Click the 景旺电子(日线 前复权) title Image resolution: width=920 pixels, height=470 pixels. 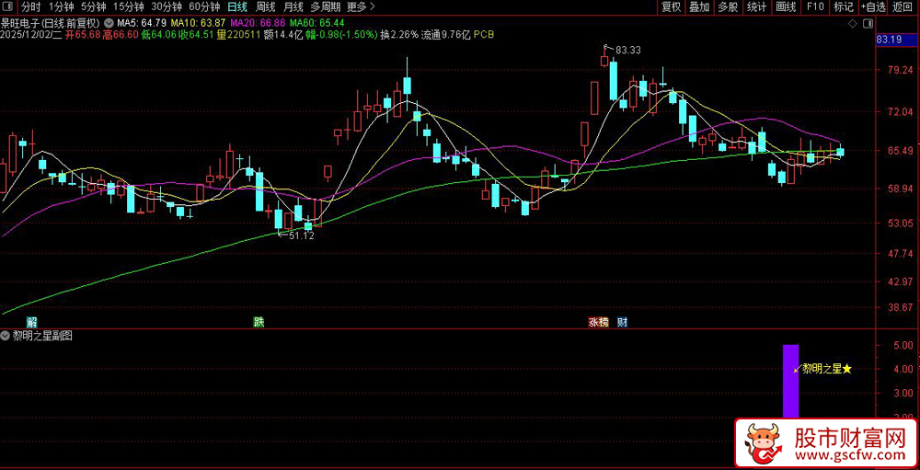point(52,23)
